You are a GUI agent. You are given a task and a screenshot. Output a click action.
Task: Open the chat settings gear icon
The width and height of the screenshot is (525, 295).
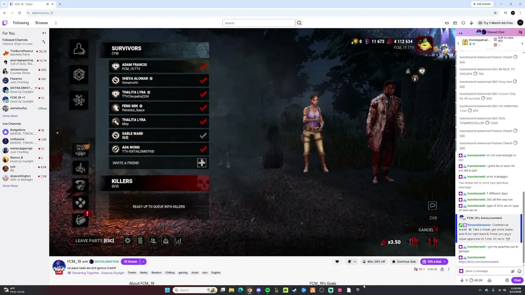tap(507, 280)
